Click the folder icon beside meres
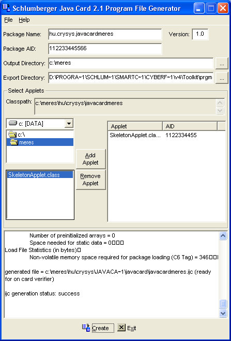This screenshot has width=231, height=341. tap(14, 142)
